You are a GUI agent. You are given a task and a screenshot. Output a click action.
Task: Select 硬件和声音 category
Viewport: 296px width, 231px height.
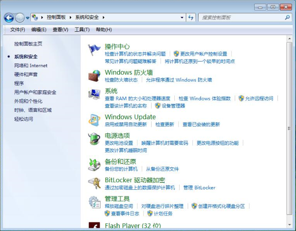tap(26, 74)
